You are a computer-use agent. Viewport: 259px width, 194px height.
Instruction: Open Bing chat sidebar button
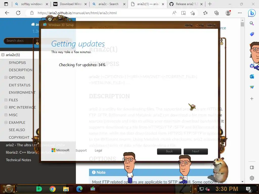pos(252,13)
